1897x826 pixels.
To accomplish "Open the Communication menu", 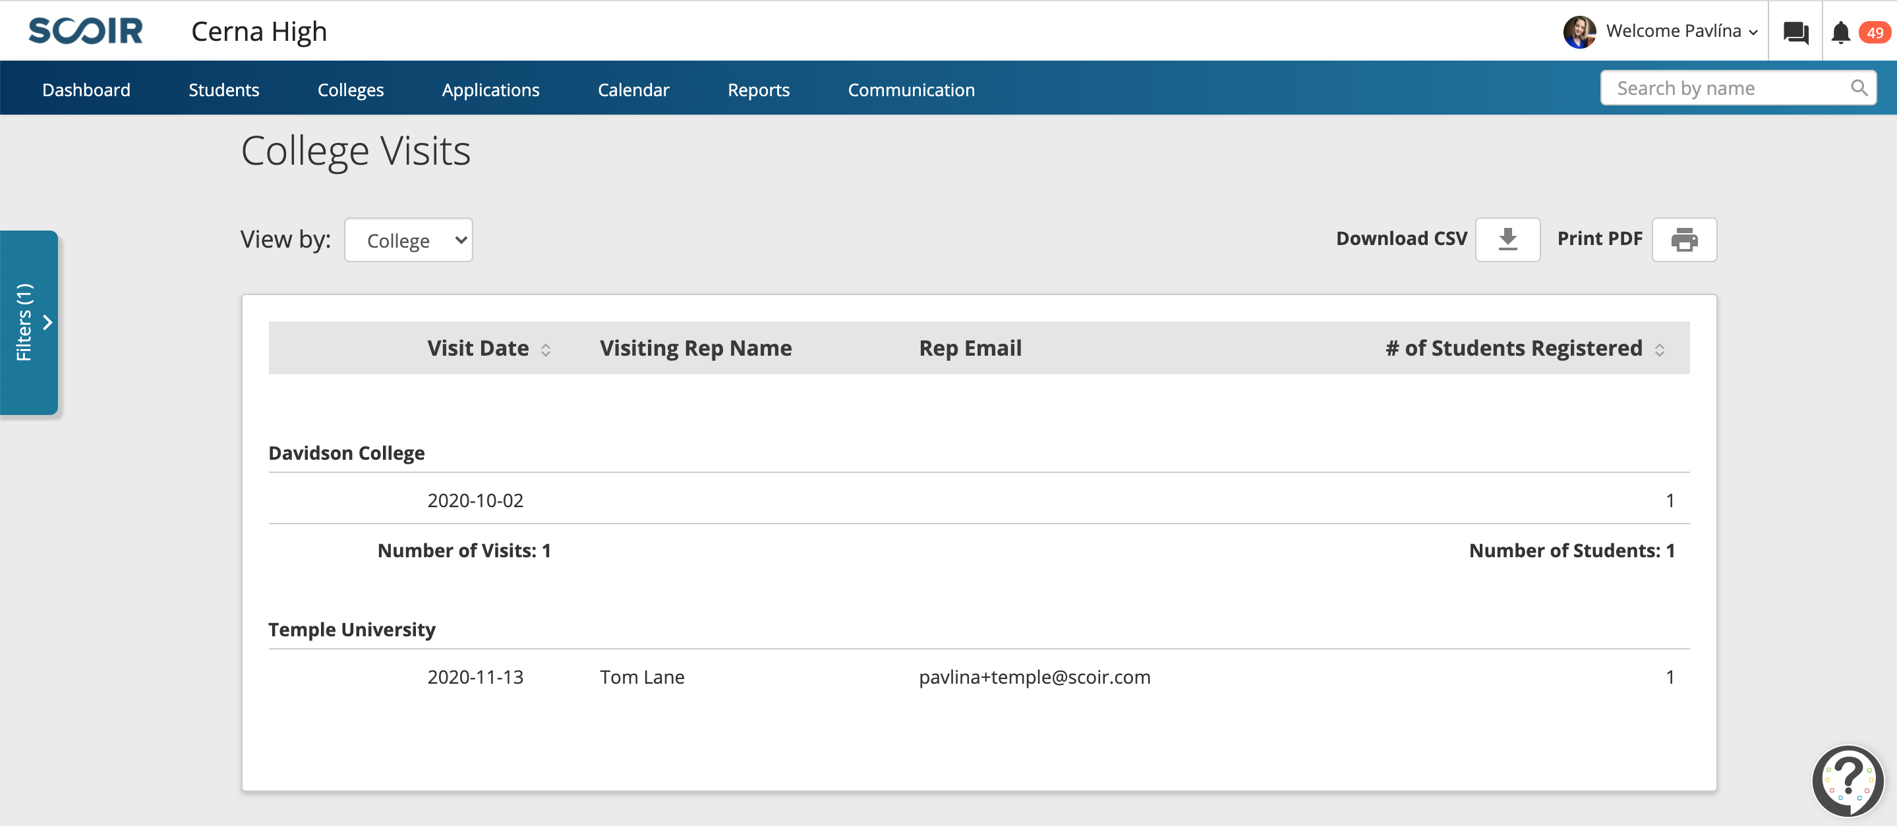I will click(911, 90).
